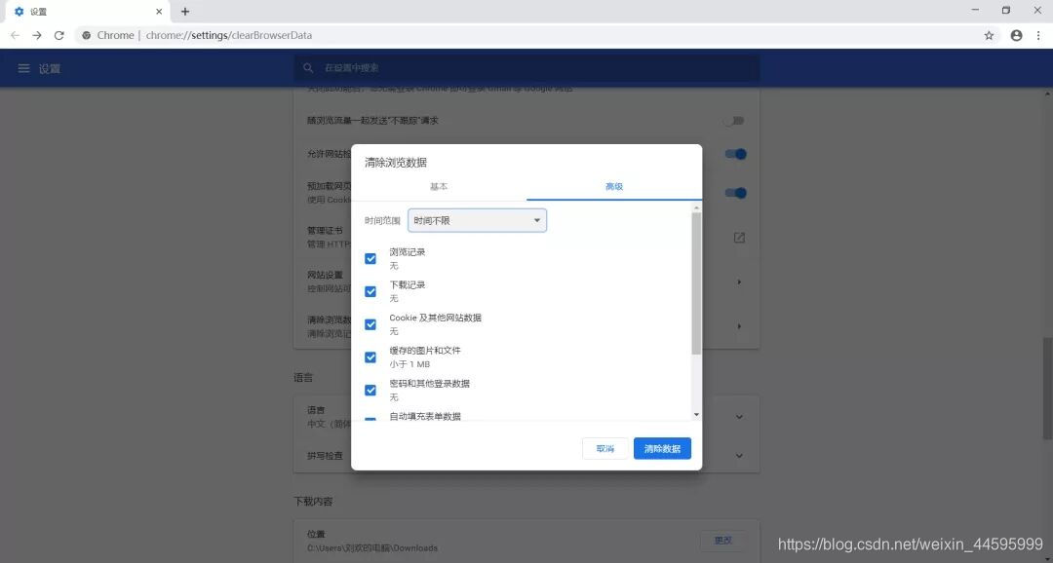
Task: Click the Chrome site info icon
Action: pos(86,36)
